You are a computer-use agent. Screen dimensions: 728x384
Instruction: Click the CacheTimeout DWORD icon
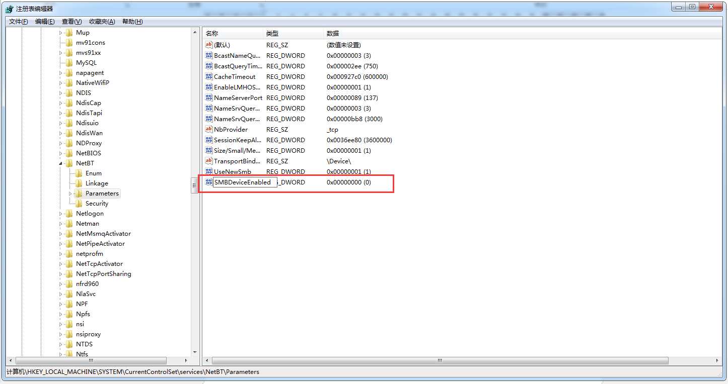[x=209, y=76]
